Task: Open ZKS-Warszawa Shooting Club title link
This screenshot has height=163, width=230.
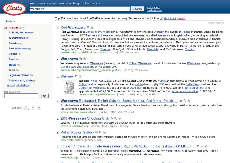Action: pyautogui.click(x=85, y=118)
